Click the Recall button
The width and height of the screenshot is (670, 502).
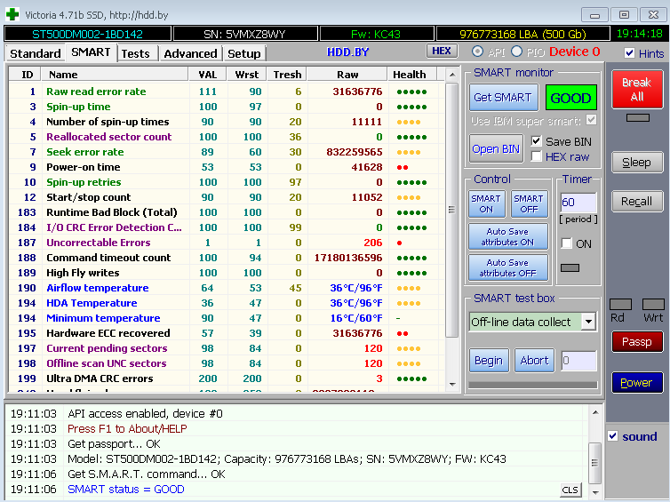point(637,201)
